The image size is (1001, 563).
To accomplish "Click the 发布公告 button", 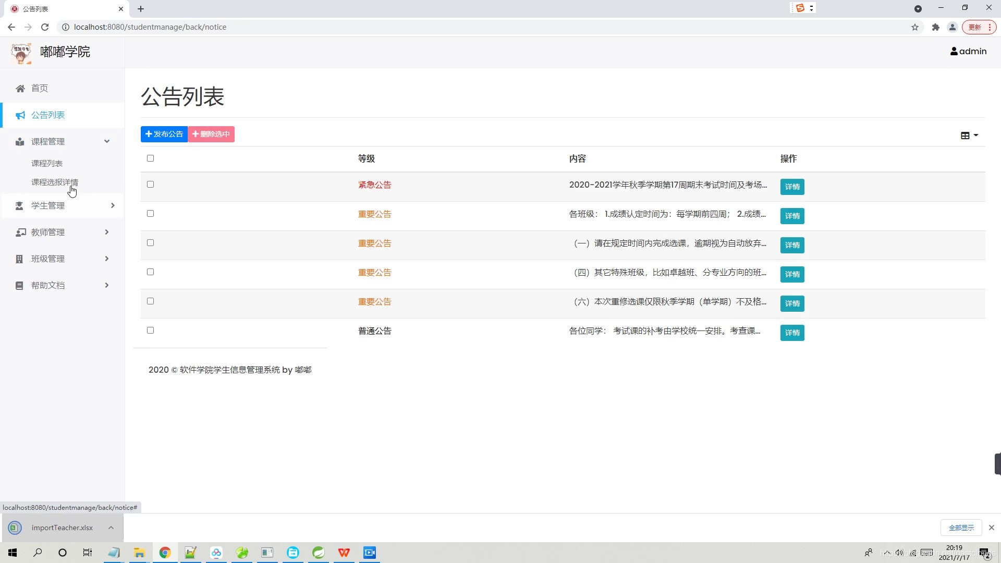I will (x=164, y=134).
